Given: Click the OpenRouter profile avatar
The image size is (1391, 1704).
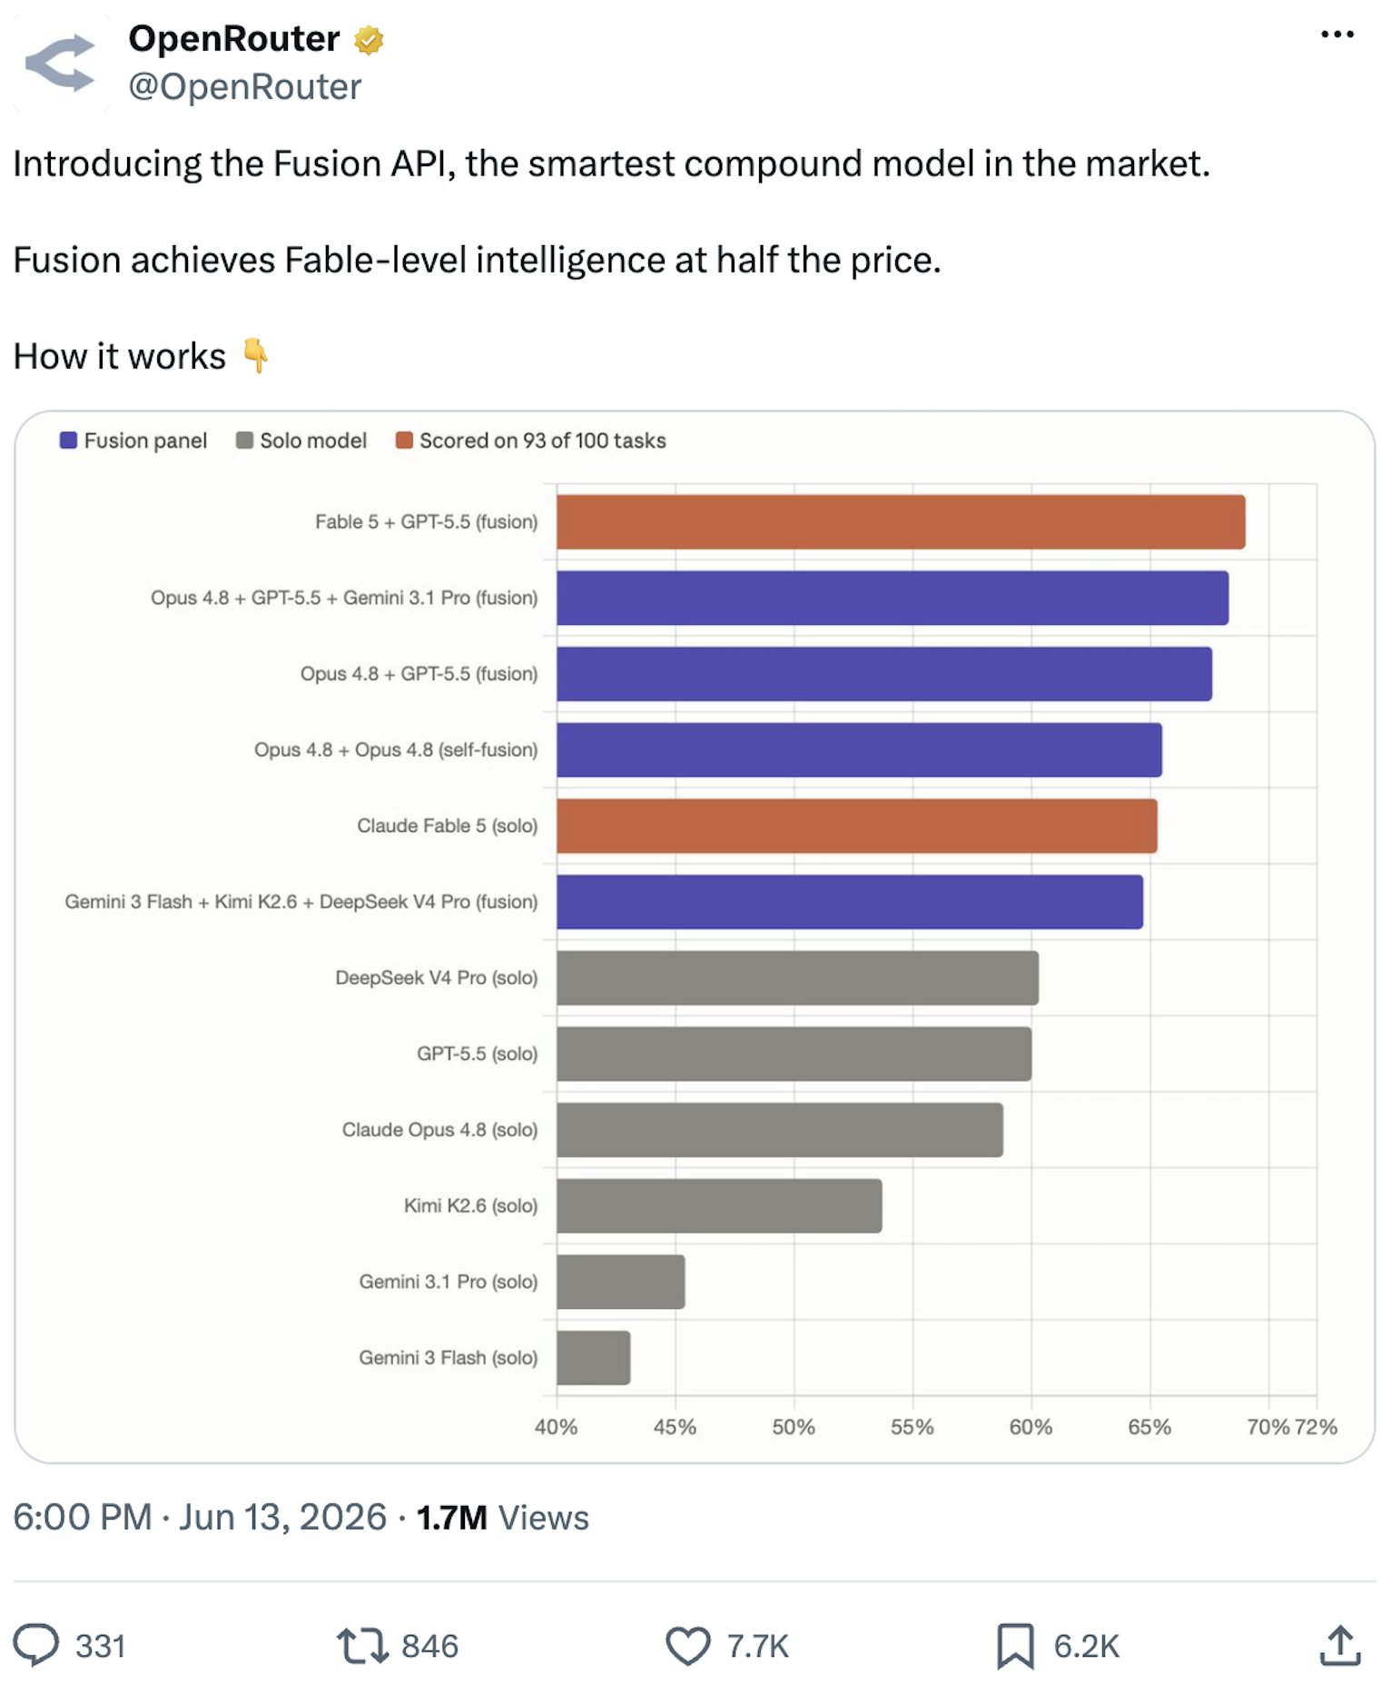Looking at the screenshot, I should click(60, 63).
